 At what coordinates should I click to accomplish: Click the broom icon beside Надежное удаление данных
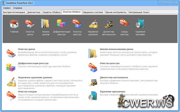click(11, 82)
